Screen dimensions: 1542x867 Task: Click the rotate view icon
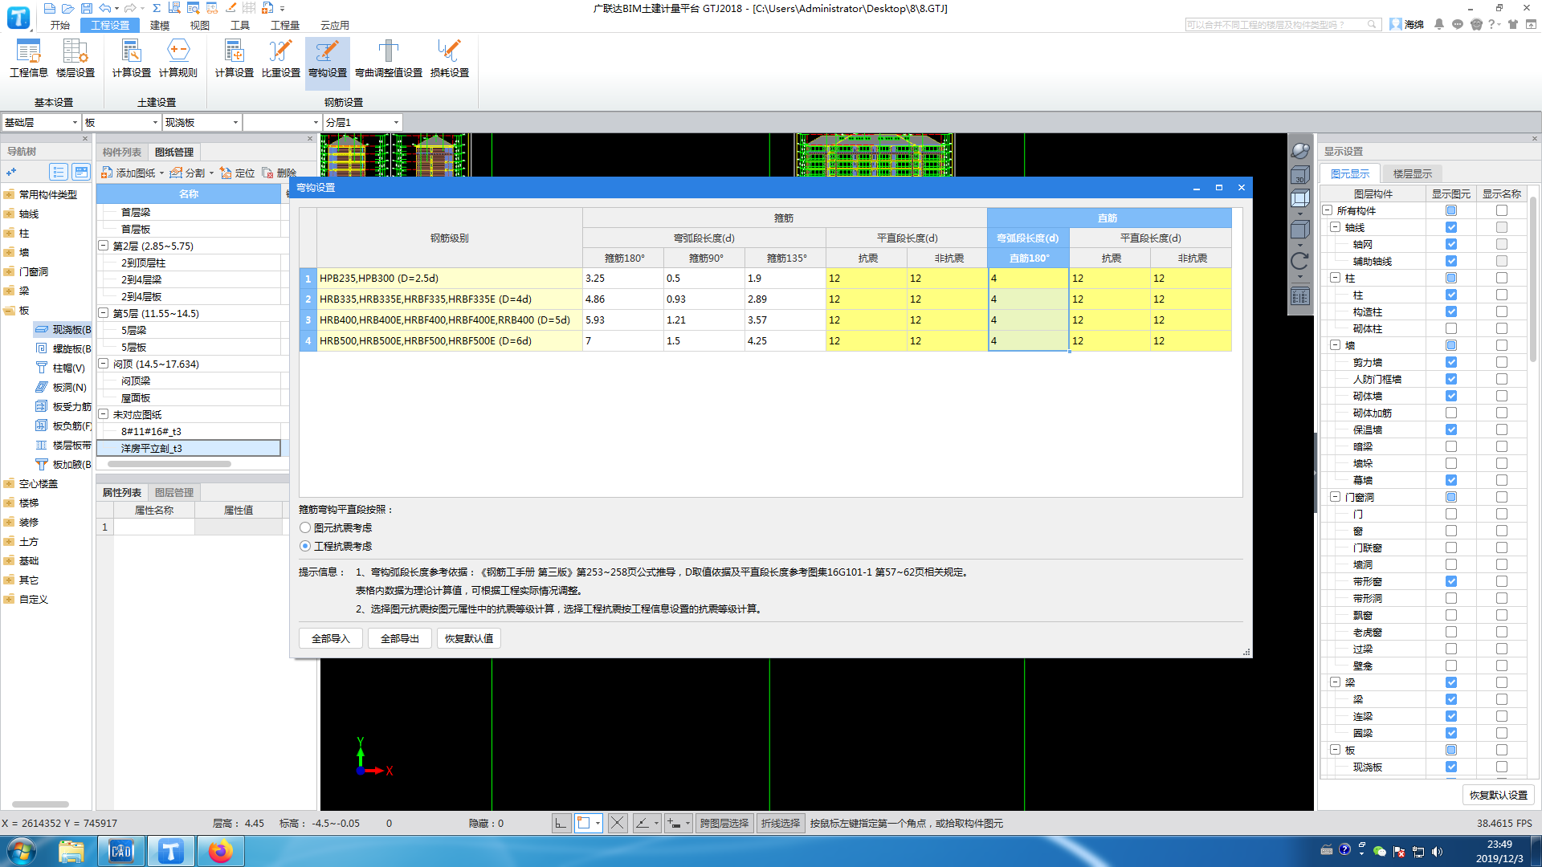click(1300, 261)
